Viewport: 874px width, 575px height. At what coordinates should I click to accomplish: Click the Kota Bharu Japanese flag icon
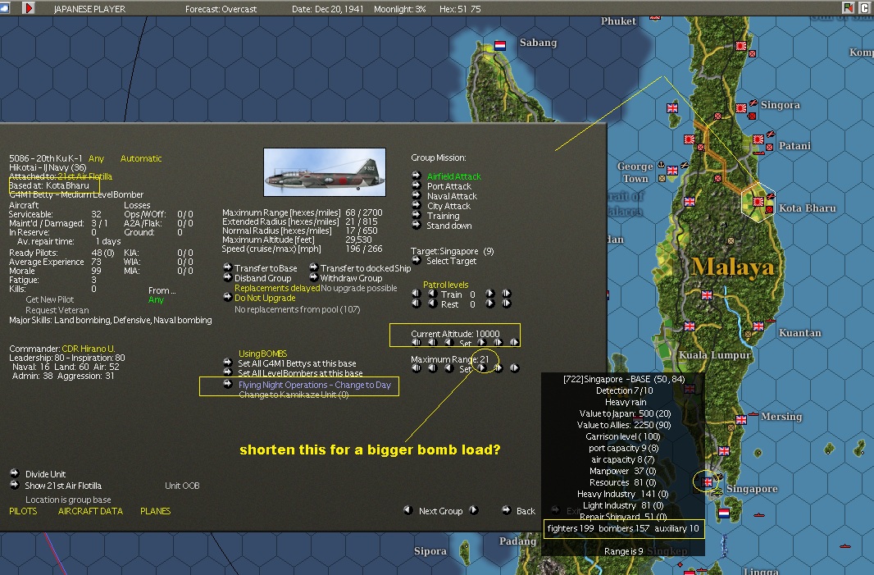pyautogui.click(x=758, y=201)
